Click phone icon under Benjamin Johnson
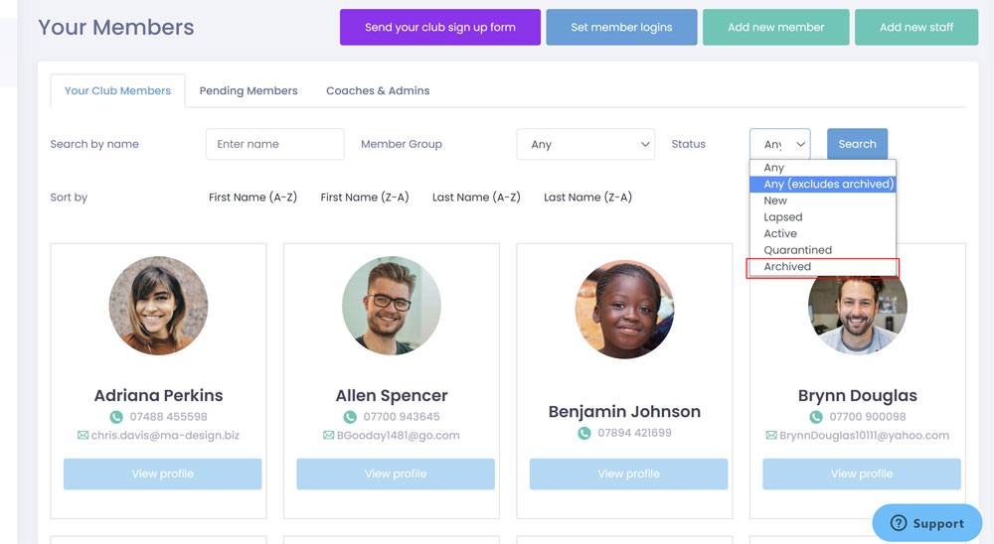 (x=584, y=433)
